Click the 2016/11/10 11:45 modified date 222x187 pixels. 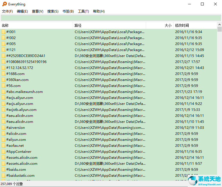click(x=189, y=122)
